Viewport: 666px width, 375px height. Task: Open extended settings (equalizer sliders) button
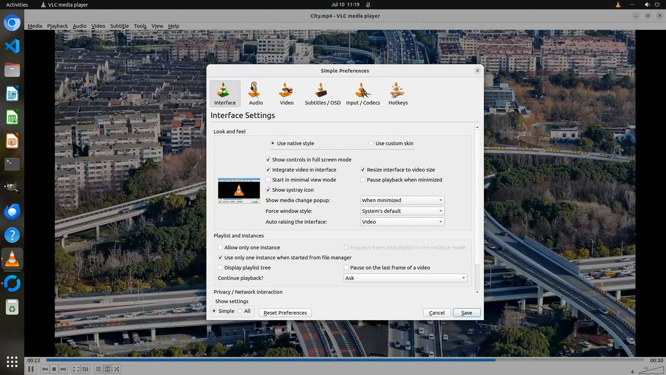(x=85, y=369)
